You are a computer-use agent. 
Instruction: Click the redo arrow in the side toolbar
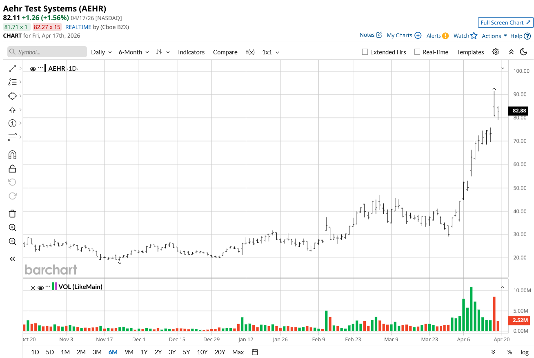coord(12,196)
